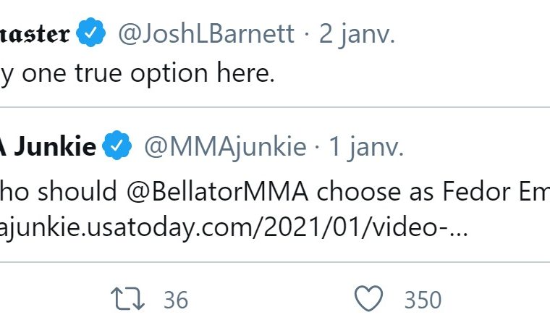Like the tweet with the heart icon
This screenshot has width=550, height=328.
coord(368,298)
